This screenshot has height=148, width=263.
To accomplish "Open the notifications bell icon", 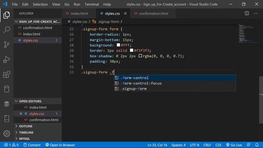I will (257, 145).
